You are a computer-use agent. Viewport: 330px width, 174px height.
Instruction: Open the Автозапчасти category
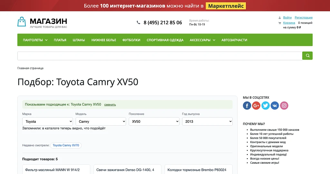tap(234, 40)
